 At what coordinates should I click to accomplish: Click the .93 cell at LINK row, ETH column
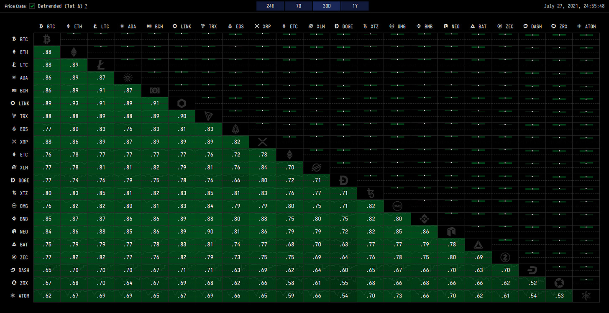(74, 103)
